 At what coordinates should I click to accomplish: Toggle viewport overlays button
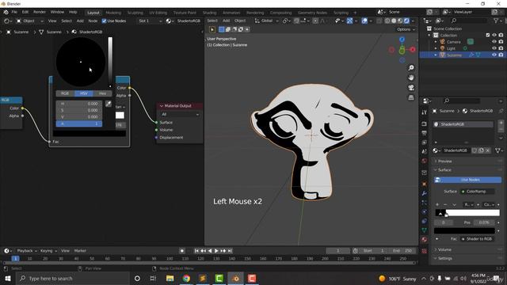[x=364, y=21]
